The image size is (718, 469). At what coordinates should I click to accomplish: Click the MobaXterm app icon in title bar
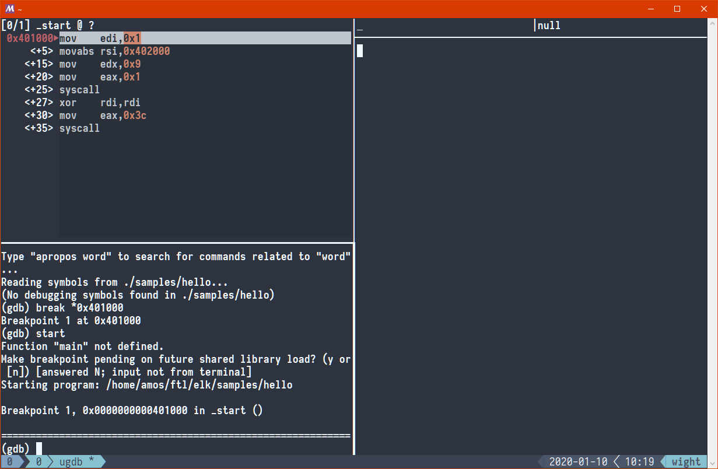[9, 9]
